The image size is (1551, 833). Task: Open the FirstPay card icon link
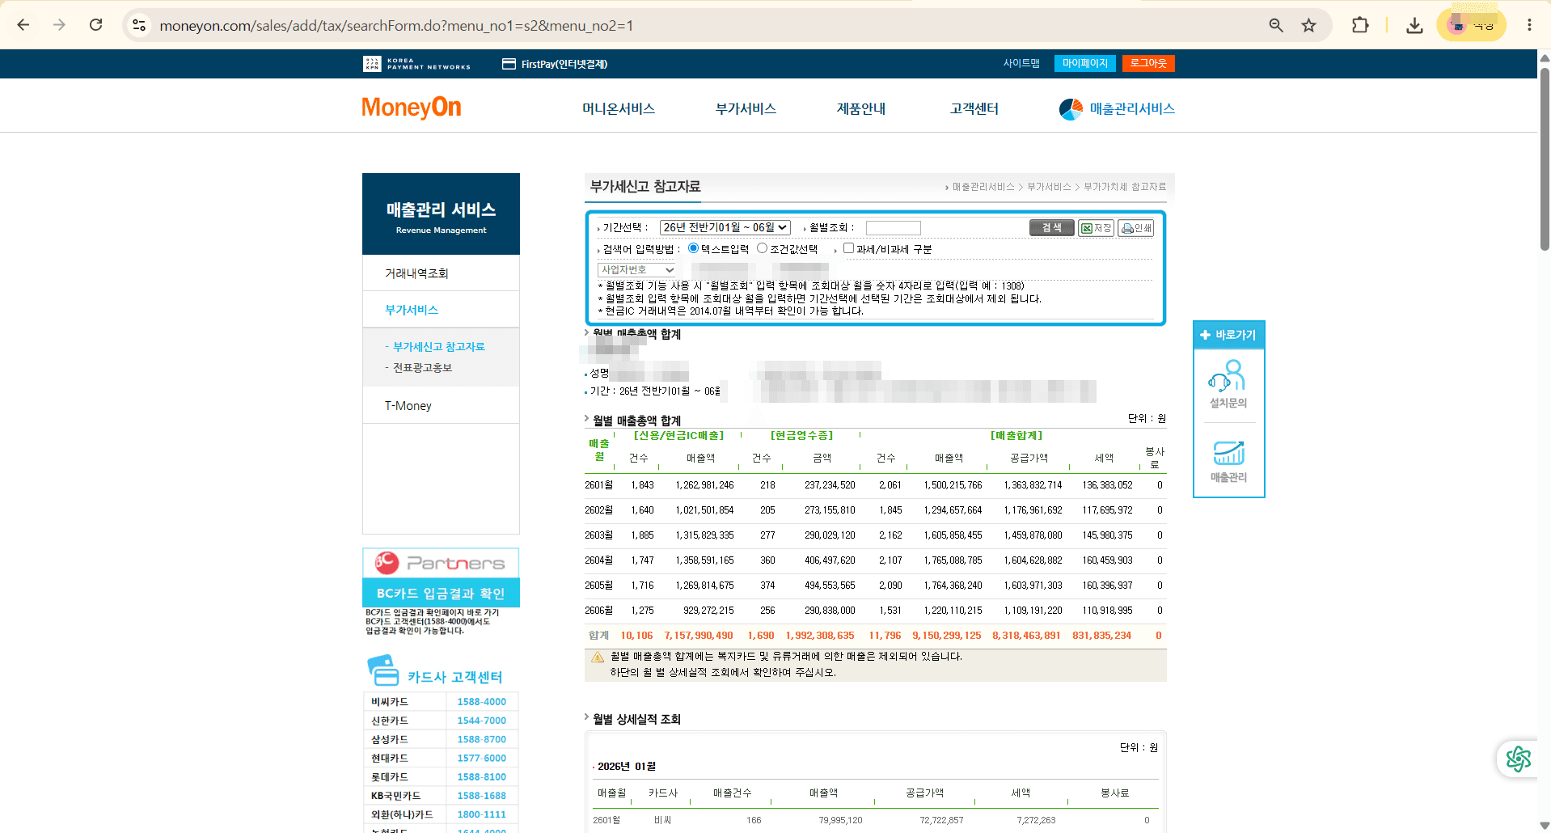(509, 64)
